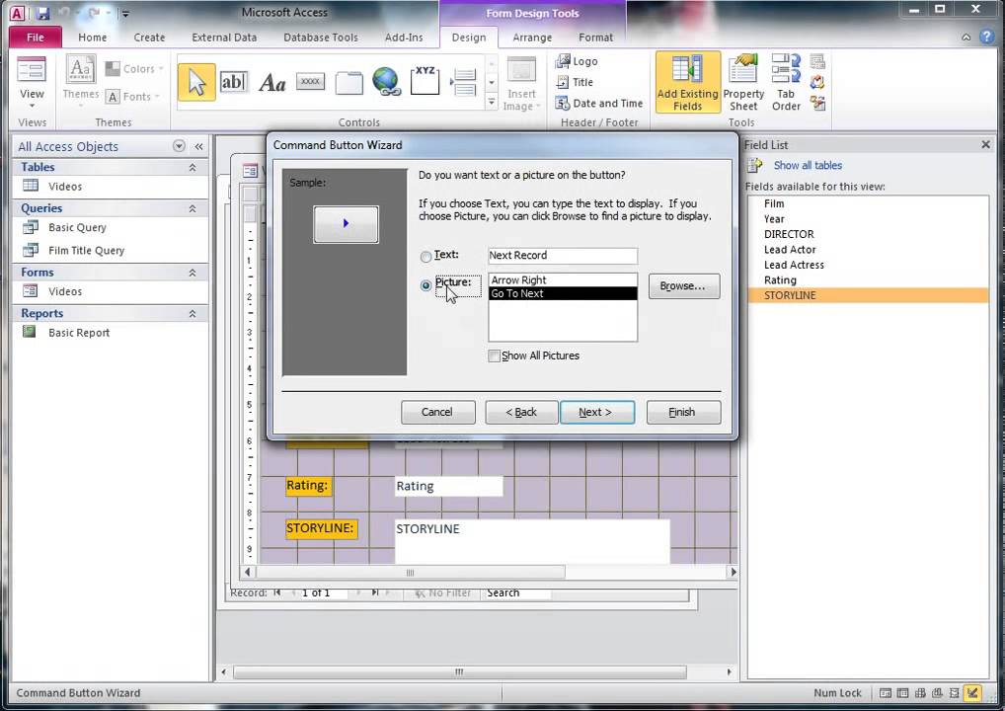This screenshot has height=711, width=1005.
Task: Expand the Controls gallery more arrow
Action: coord(492,102)
